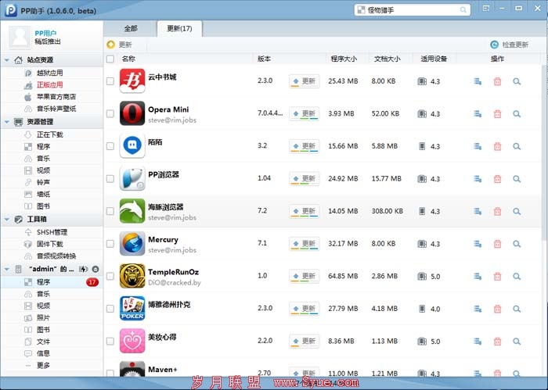Image resolution: width=548 pixels, height=390 pixels.
Task: Collapse the 站点资源 section
Action: 7,60
